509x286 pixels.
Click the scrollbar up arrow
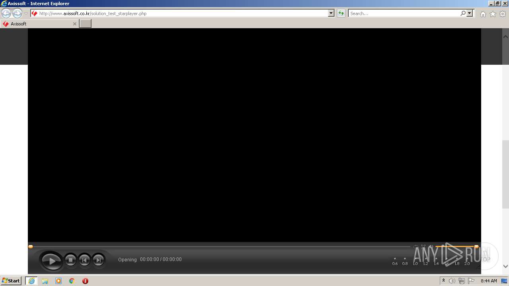(505, 37)
